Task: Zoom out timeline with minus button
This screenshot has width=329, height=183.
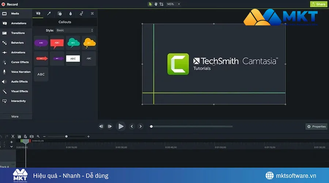Action: coord(44,137)
